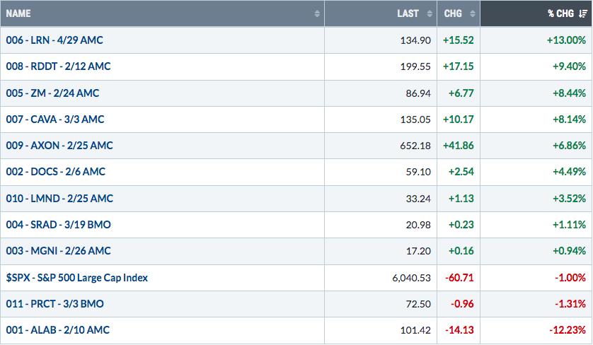Open the $SPX S&P 500 Large Cap Index link
The height and width of the screenshot is (345, 593).
tap(76, 278)
